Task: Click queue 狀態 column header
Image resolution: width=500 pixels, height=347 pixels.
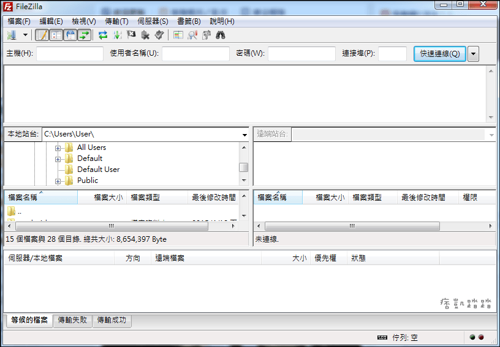Action: pos(393,258)
